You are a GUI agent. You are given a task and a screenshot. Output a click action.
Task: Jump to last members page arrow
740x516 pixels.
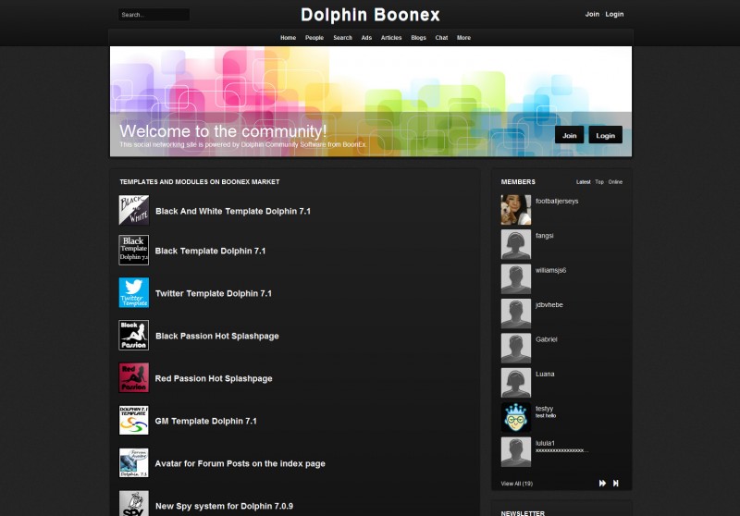[615, 483]
